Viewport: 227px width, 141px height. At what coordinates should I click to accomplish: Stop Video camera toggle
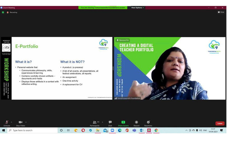pos(20,123)
